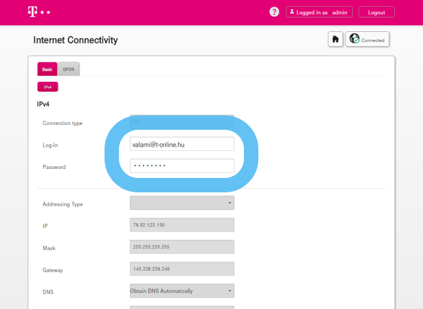Click the Telekom T logo
This screenshot has width=423, height=309.
(32, 11)
